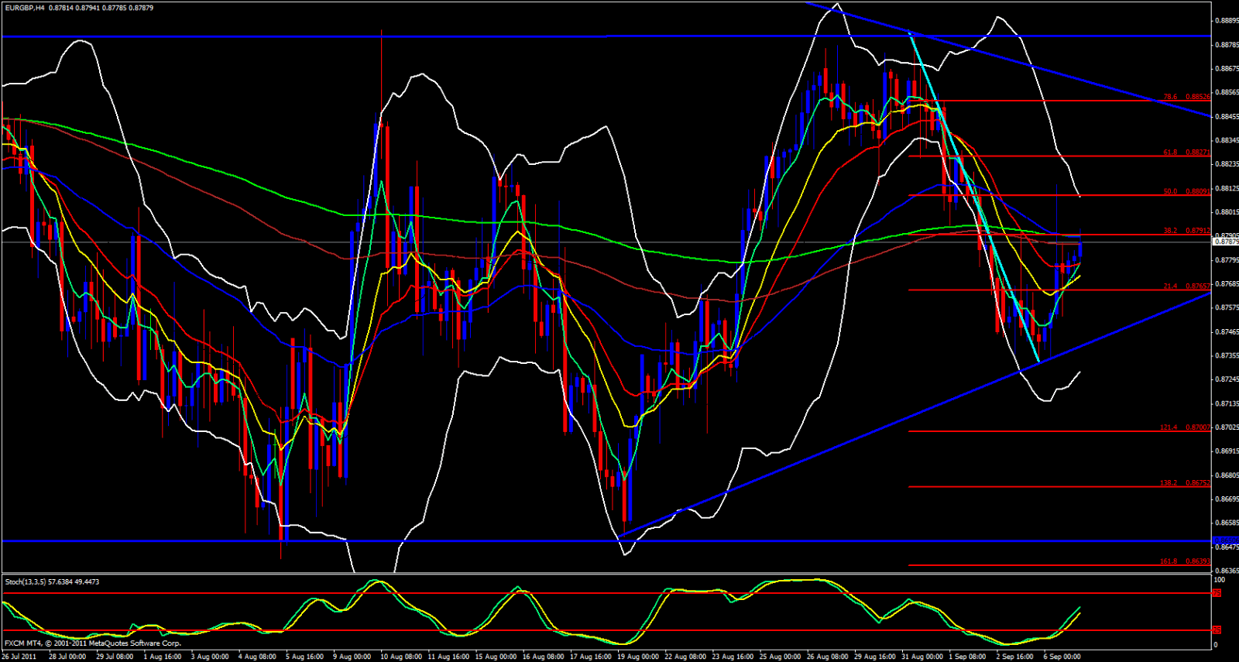The image size is (1239, 662).
Task: Select the 161.8 Fibonacci extension label
Action: [x=1184, y=561]
